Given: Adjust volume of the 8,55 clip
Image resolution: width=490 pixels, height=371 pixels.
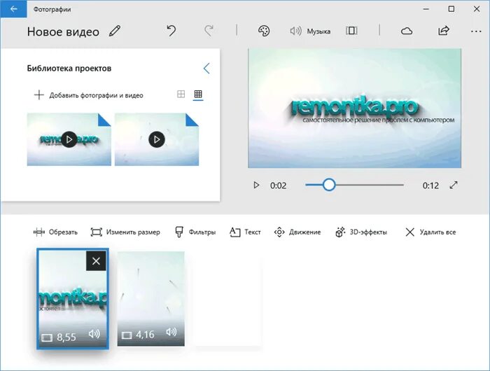Looking at the screenshot, I should coord(94,334).
